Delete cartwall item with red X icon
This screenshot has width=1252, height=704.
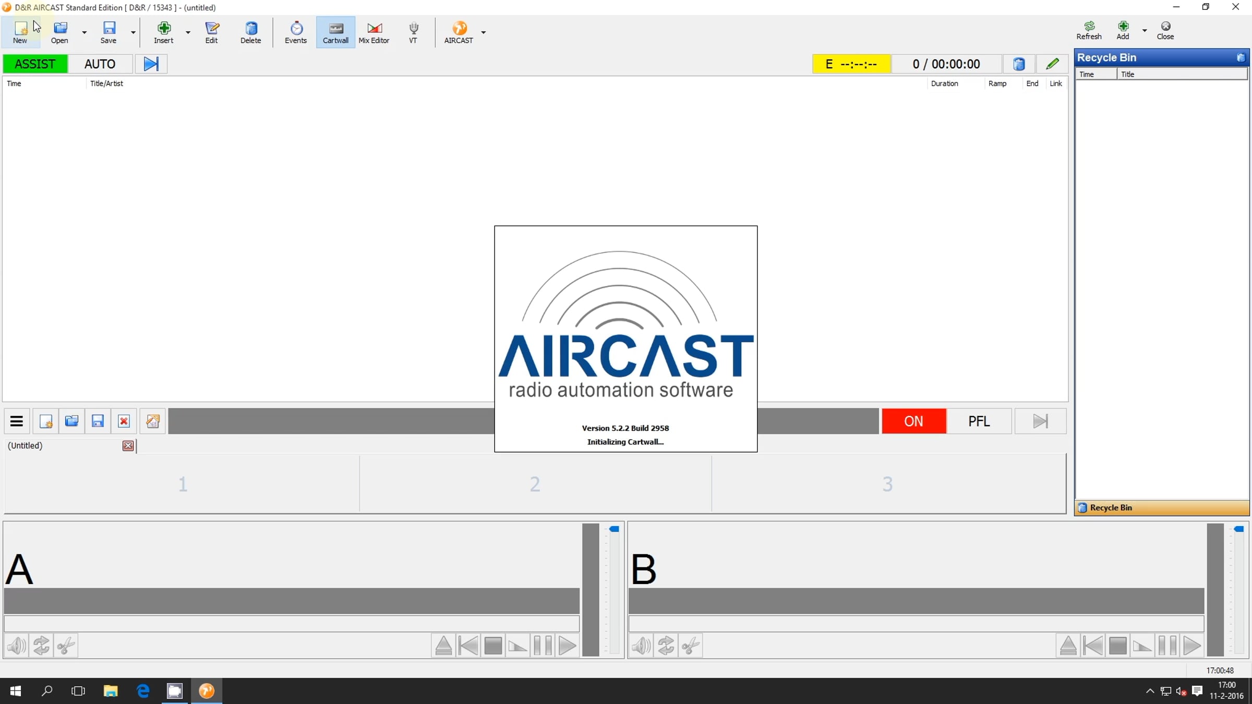tap(124, 421)
